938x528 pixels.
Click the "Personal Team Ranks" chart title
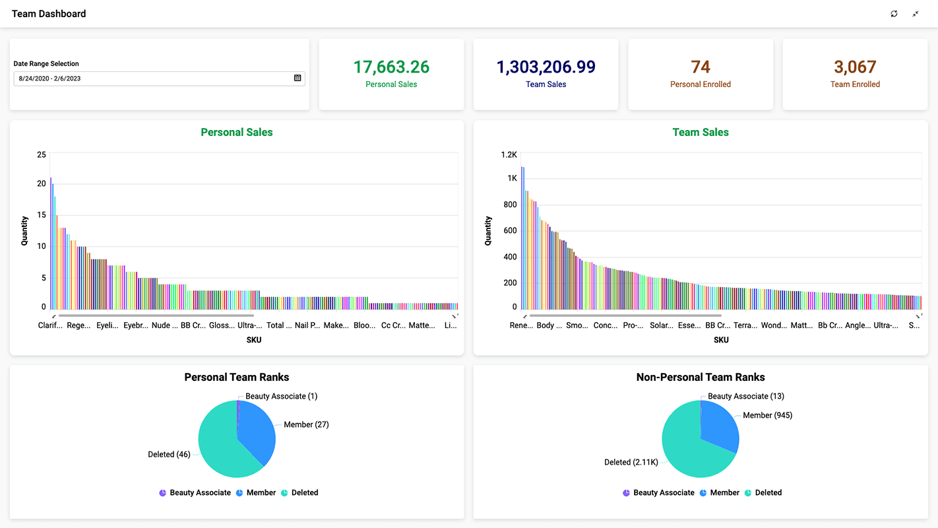[x=237, y=378]
